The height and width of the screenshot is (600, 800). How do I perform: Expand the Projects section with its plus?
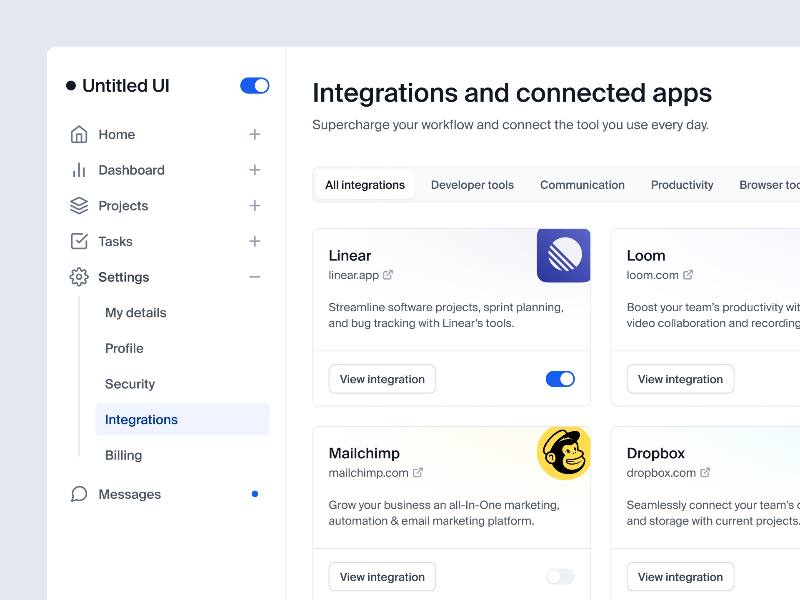255,205
